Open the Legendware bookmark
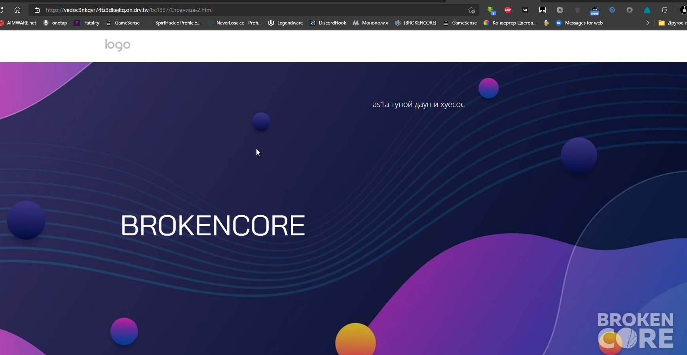Viewport: 687px width, 355px height. click(285, 23)
